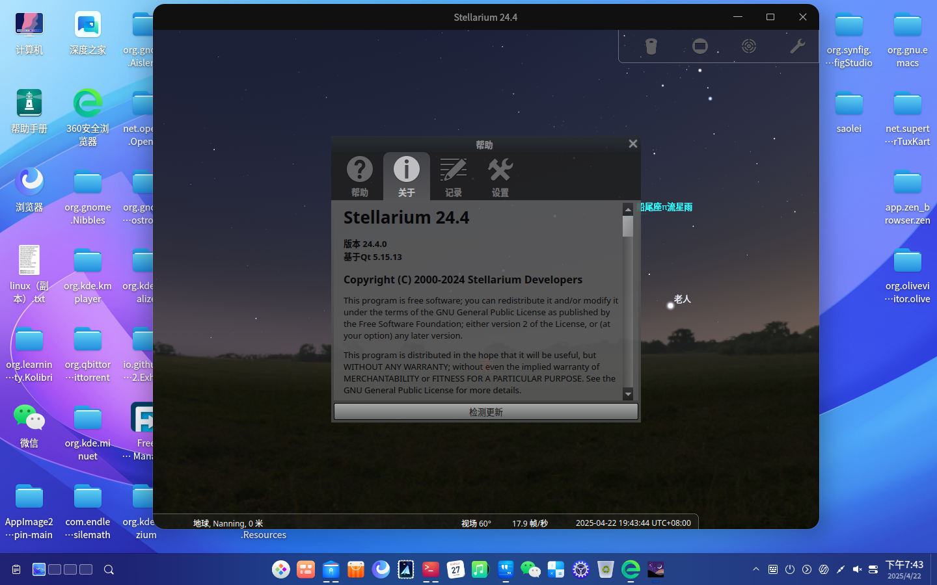The width and height of the screenshot is (937, 585).
Task: Open org.kde.minuet folder
Action: coord(88,433)
